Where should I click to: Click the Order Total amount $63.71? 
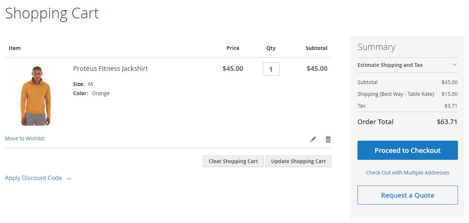point(447,122)
